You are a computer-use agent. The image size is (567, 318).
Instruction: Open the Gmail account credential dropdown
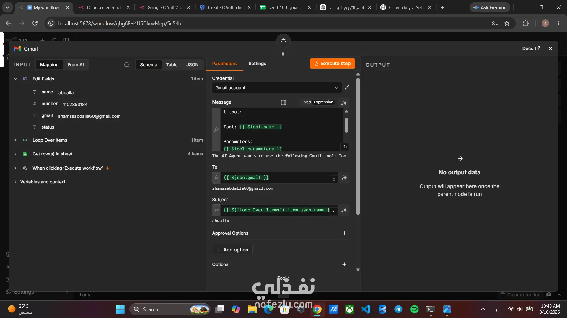277,88
